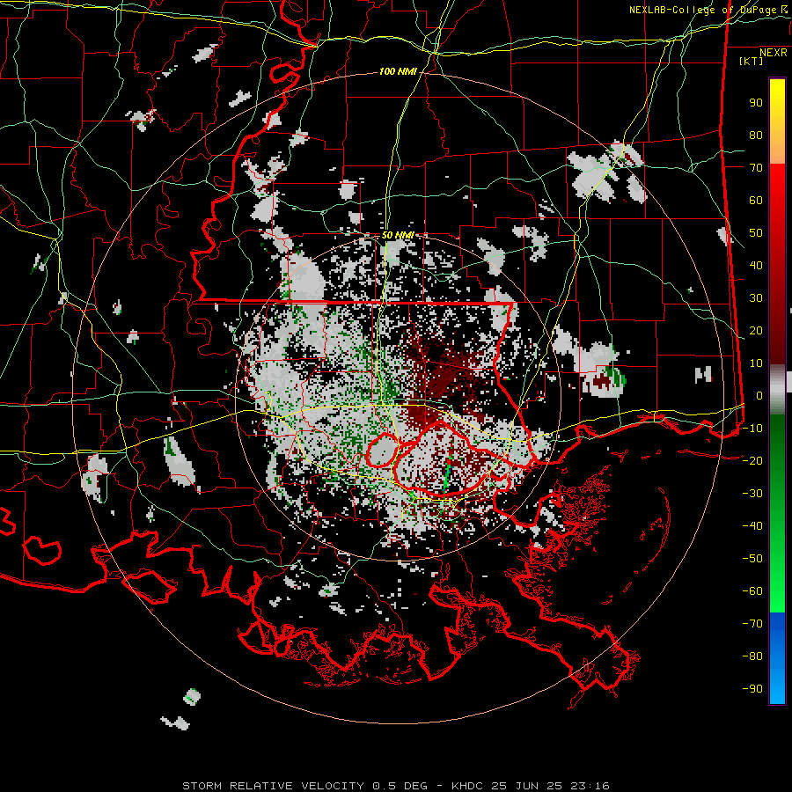Click the [KT] units label
Viewport: 792px width, 792px height.
(x=752, y=61)
